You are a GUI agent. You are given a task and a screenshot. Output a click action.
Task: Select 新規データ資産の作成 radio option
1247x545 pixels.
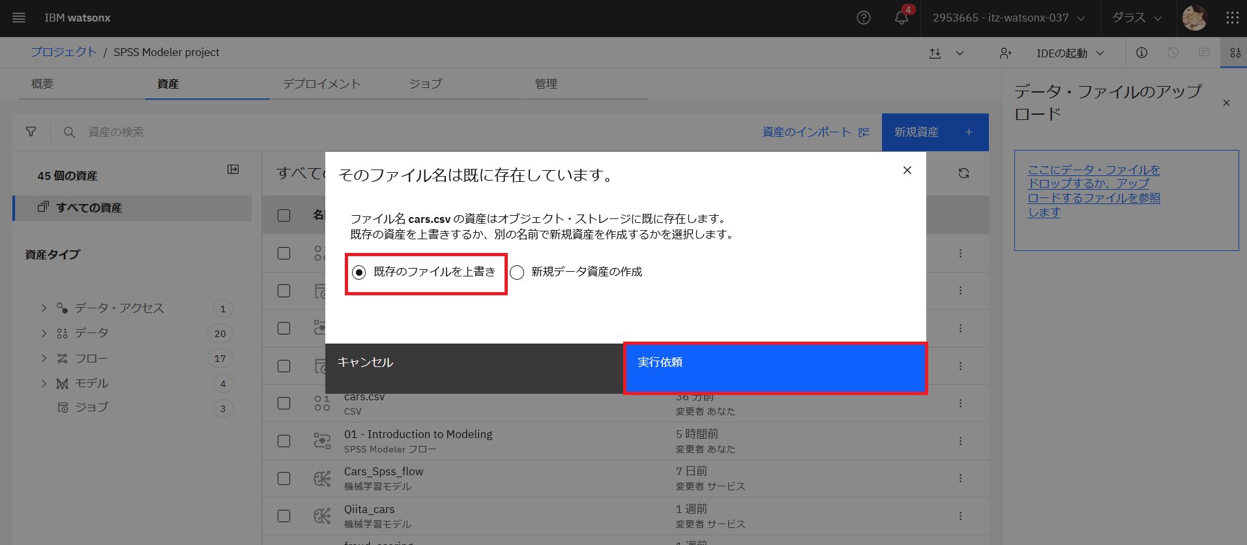point(517,272)
